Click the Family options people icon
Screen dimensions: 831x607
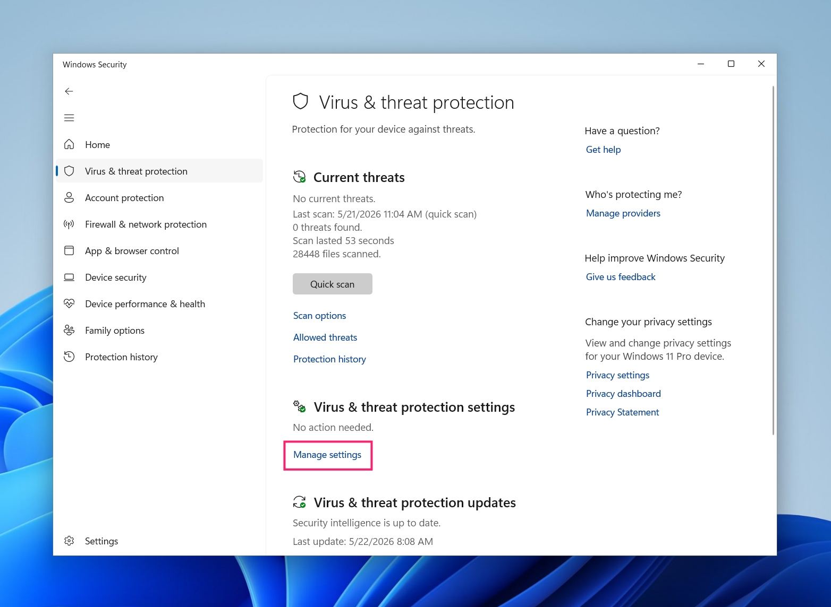click(x=69, y=330)
